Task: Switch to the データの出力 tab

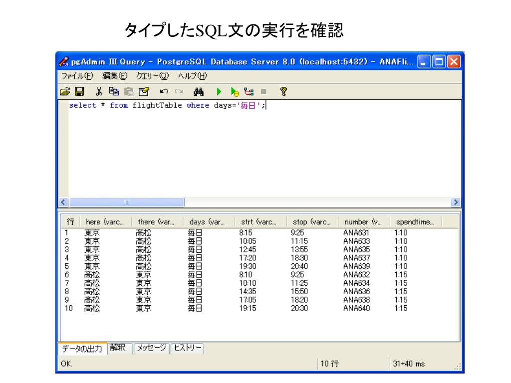Action: point(82,349)
